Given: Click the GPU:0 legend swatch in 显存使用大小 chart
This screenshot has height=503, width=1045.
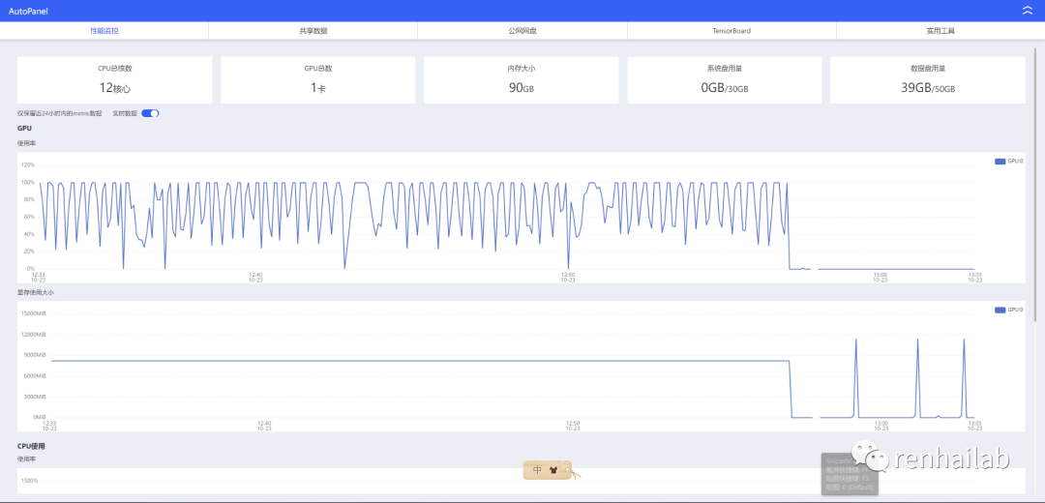Looking at the screenshot, I should [1000, 310].
